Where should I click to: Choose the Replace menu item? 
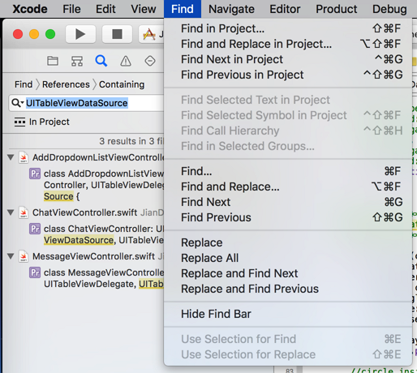click(288, 242)
